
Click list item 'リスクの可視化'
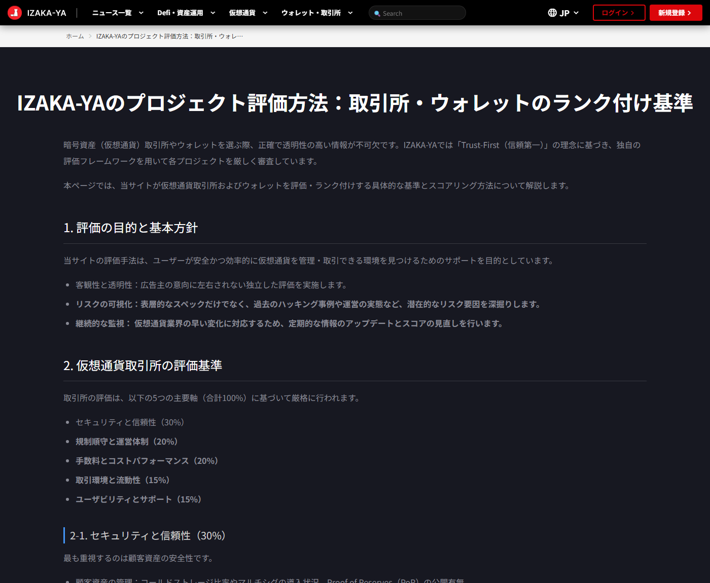pos(308,304)
